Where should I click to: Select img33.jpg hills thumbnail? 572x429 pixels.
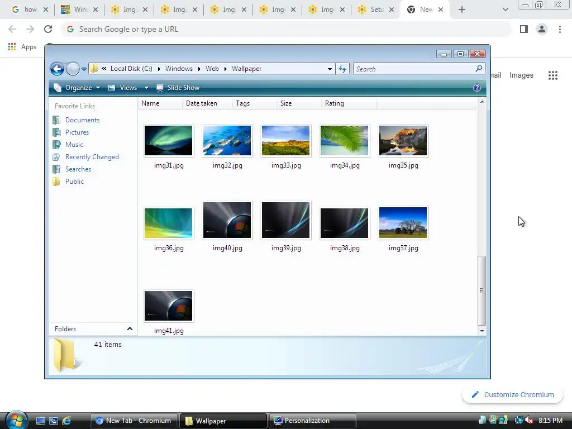286,141
